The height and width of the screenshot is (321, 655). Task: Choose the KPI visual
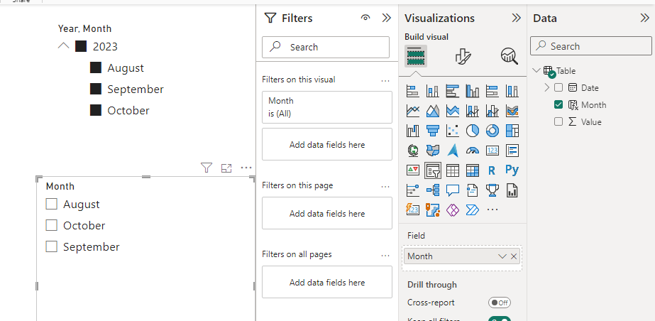[413, 170]
